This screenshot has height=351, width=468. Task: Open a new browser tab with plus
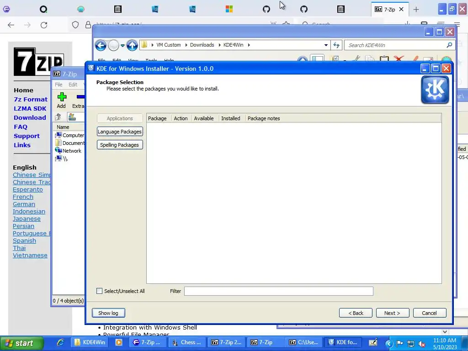(416, 9)
